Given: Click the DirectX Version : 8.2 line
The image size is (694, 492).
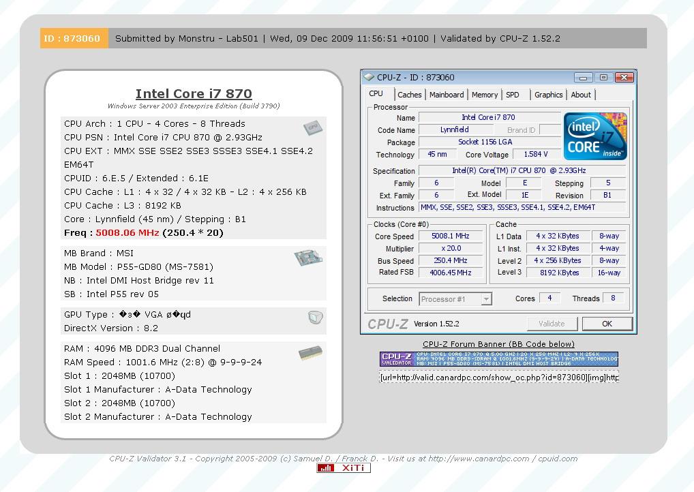Looking at the screenshot, I should [111, 328].
